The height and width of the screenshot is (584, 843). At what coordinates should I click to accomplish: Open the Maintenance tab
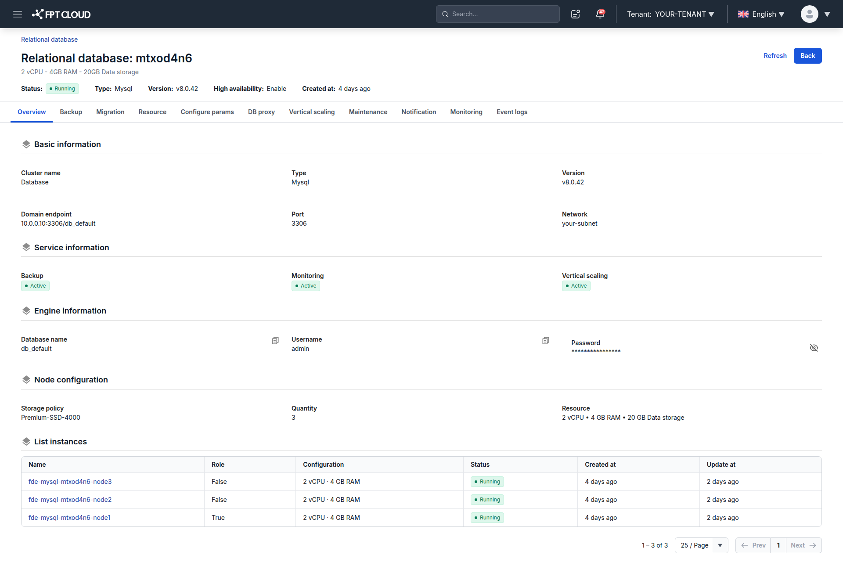click(x=368, y=112)
